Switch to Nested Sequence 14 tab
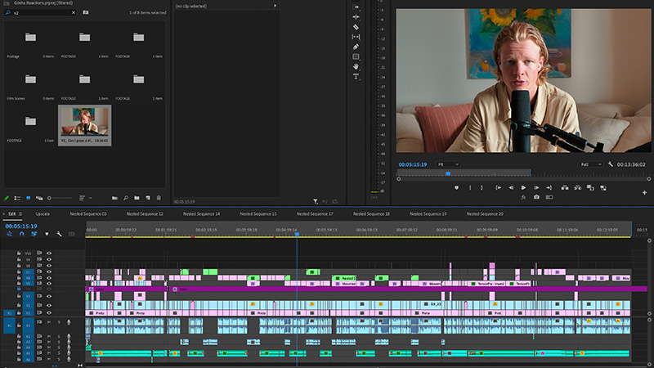654x368 pixels. point(201,214)
